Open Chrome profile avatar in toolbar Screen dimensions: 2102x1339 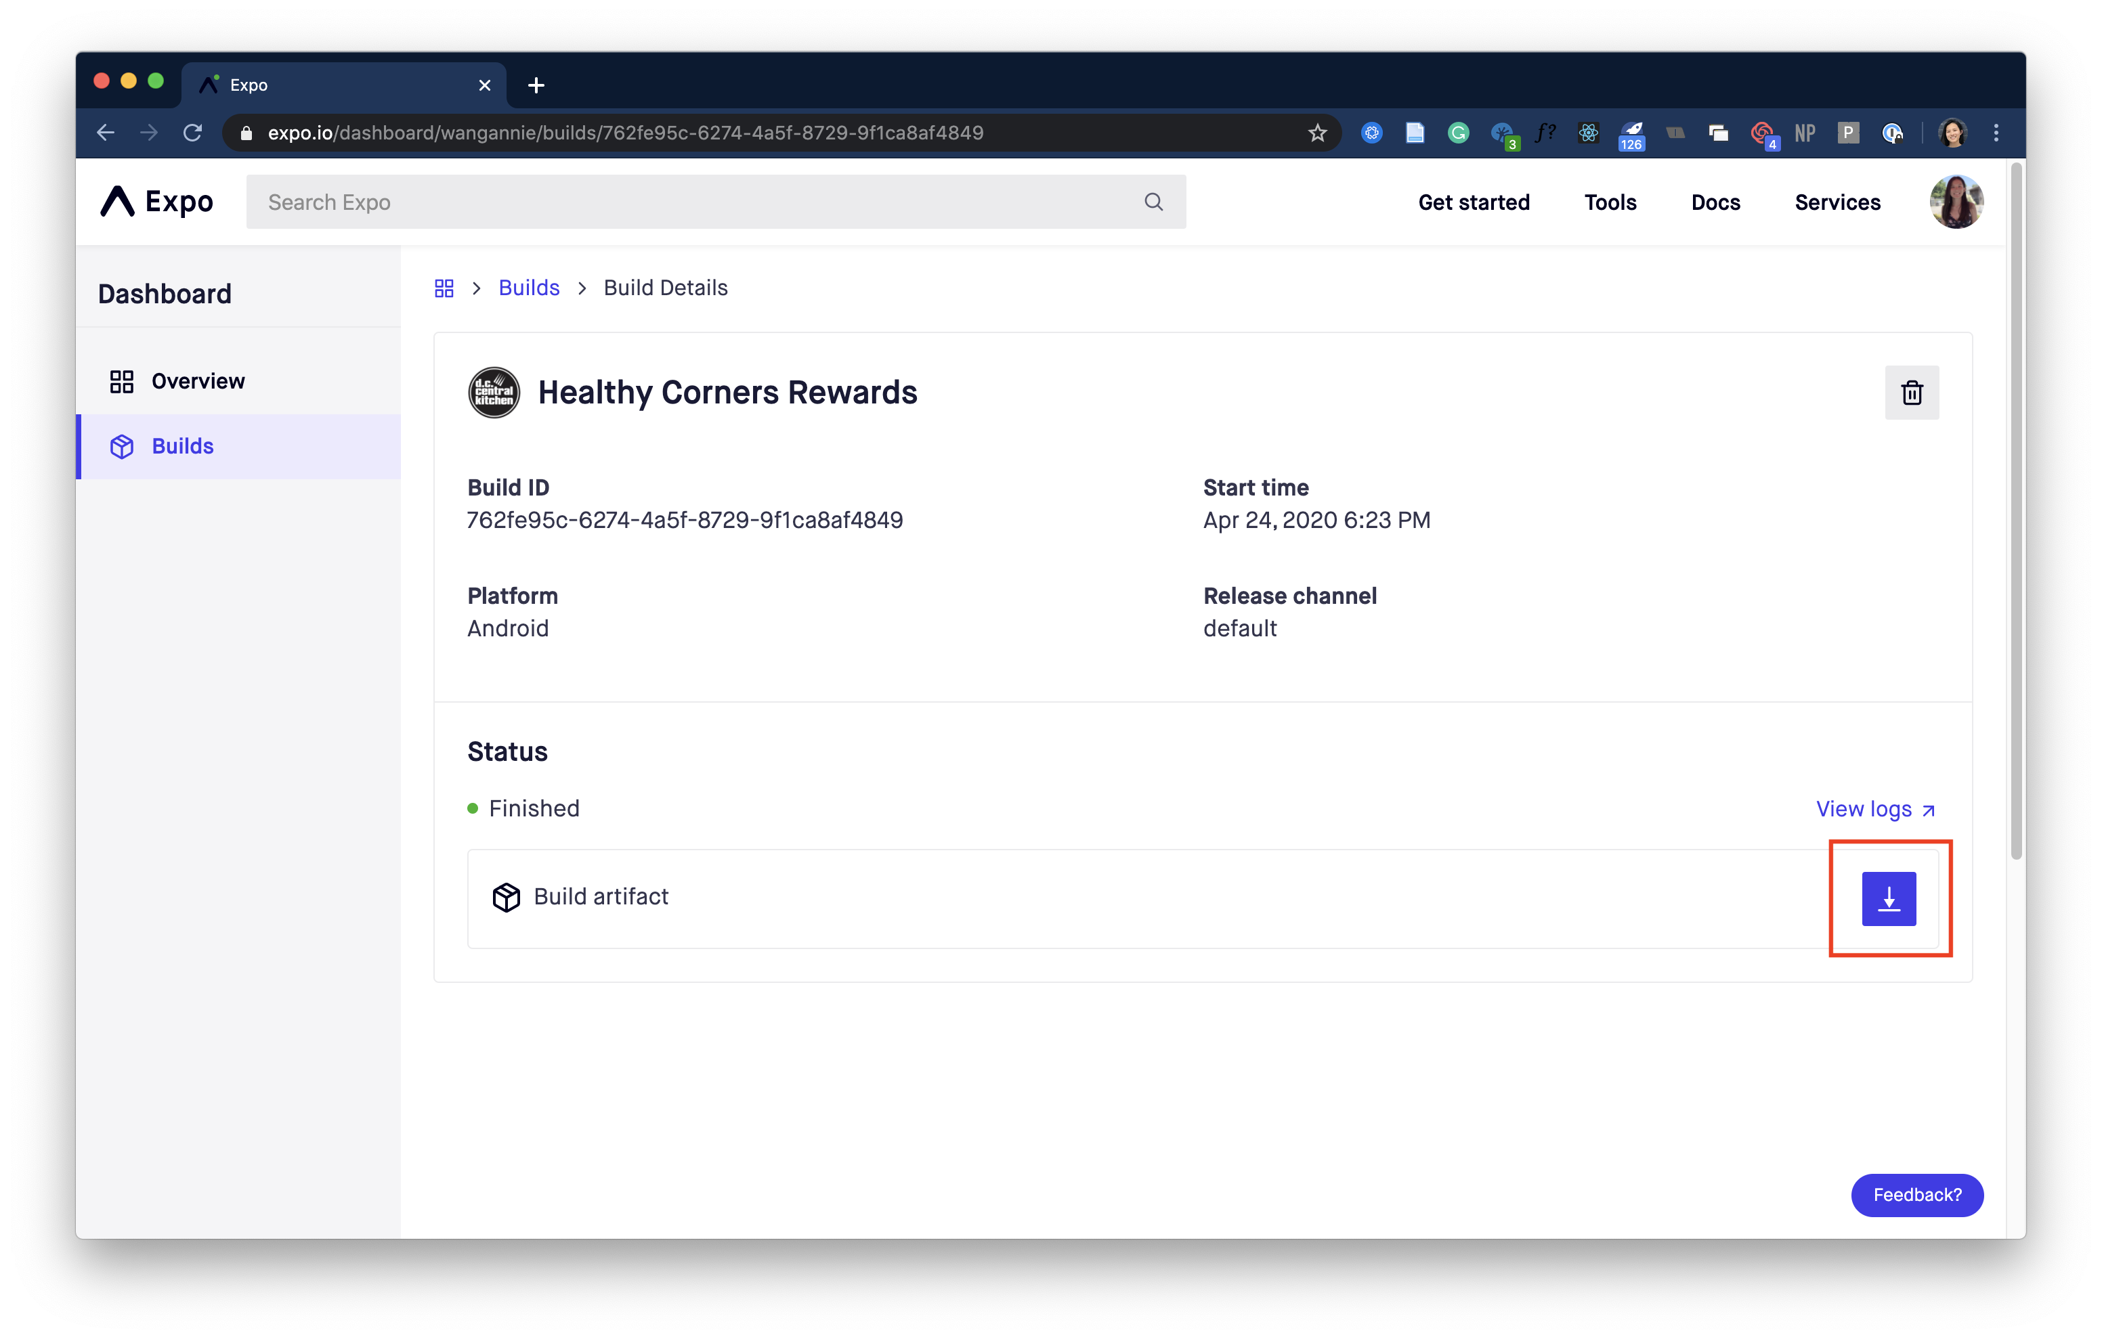click(1952, 133)
